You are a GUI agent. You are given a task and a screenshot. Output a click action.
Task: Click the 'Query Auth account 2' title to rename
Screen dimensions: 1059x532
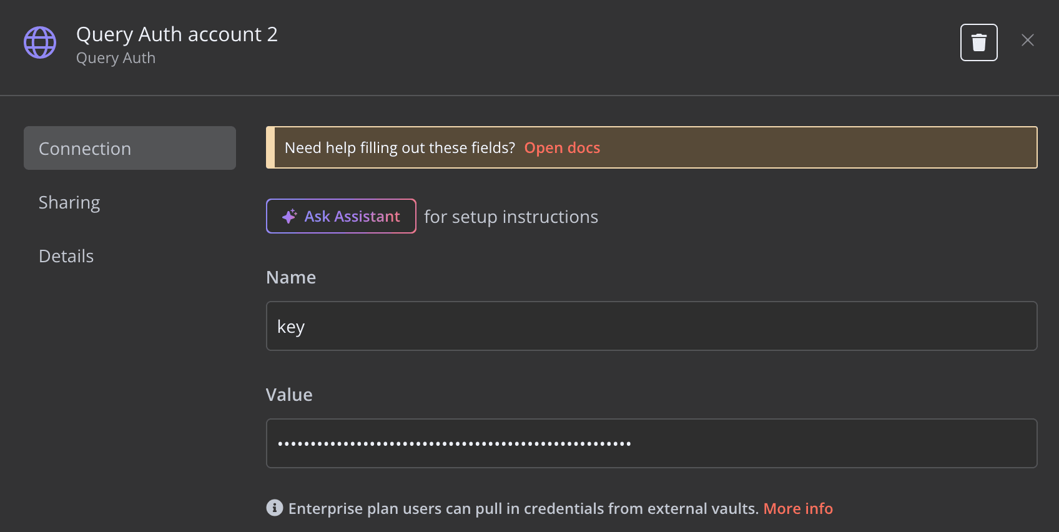click(177, 34)
